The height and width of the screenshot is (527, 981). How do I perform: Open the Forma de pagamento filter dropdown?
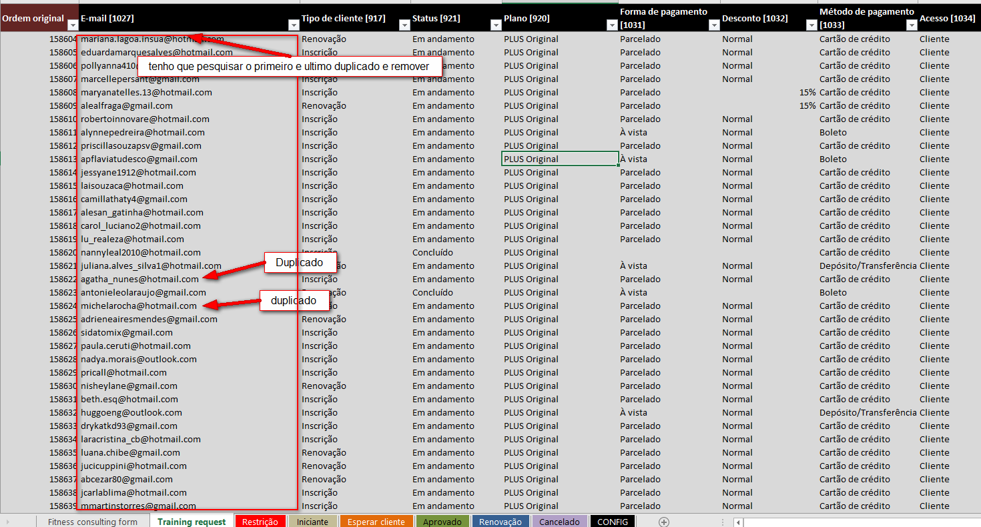(713, 25)
